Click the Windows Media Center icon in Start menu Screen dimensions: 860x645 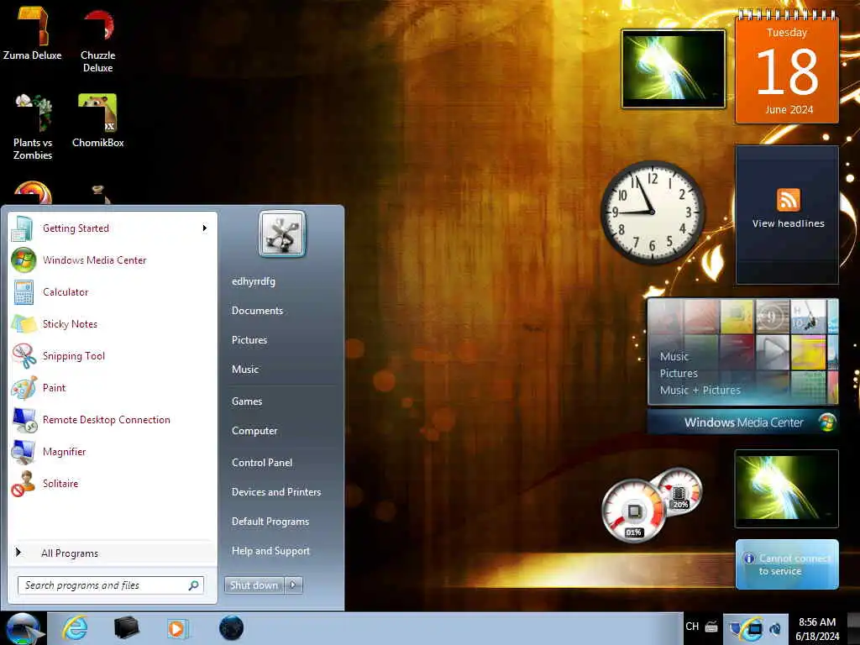point(24,260)
